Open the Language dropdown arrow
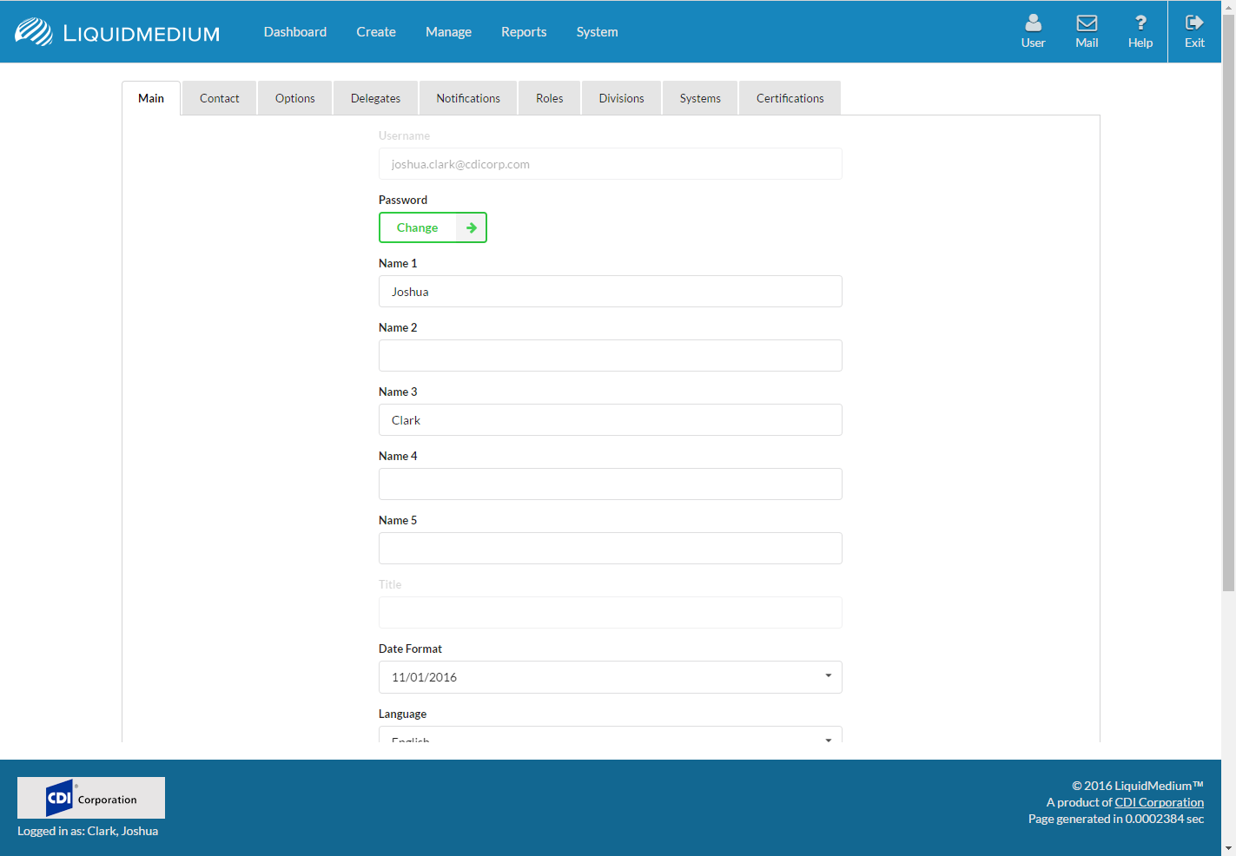The width and height of the screenshot is (1236, 856). (x=828, y=739)
